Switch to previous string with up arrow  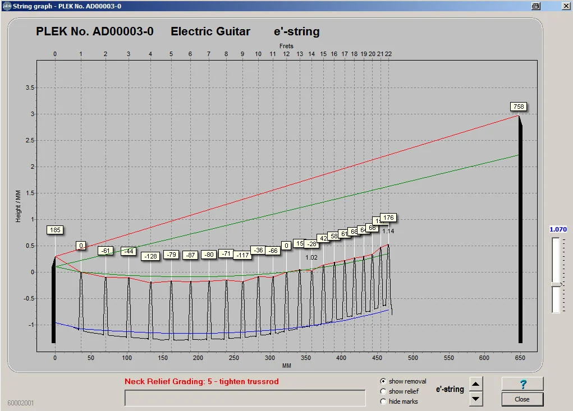(x=475, y=384)
